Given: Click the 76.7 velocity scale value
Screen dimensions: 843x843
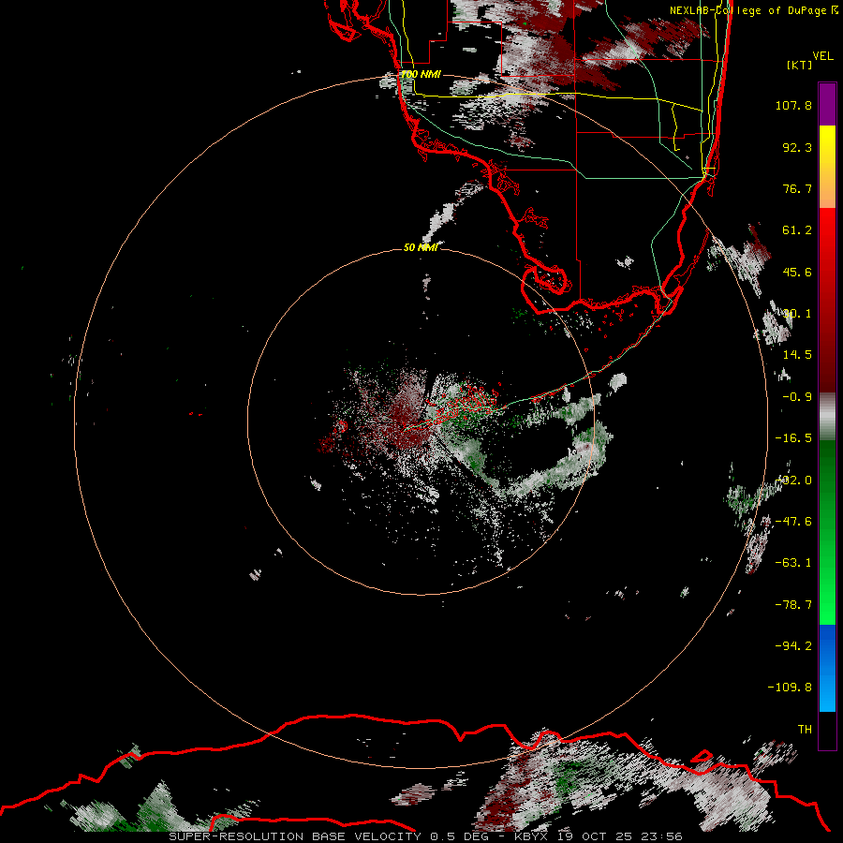Looking at the screenshot, I should 797,188.
